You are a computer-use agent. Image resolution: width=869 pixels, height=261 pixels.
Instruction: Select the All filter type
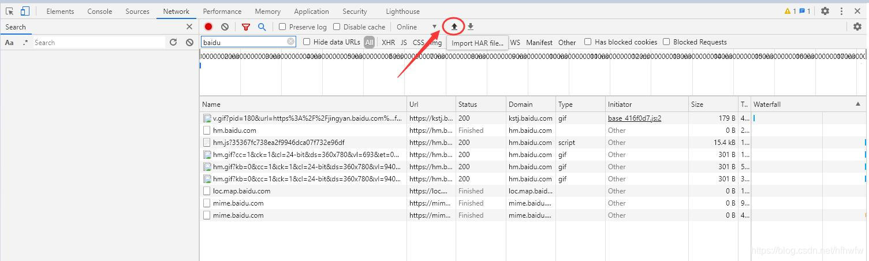pyautogui.click(x=369, y=42)
